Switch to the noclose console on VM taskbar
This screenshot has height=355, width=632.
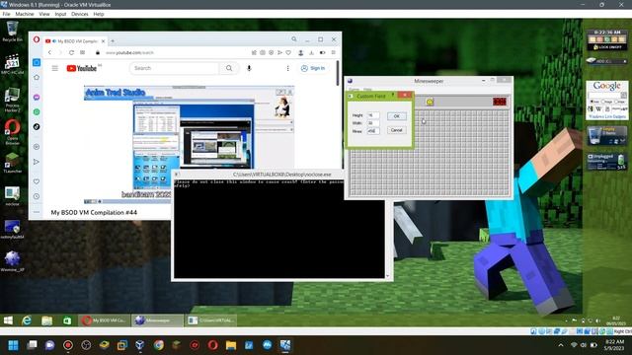tap(211, 320)
